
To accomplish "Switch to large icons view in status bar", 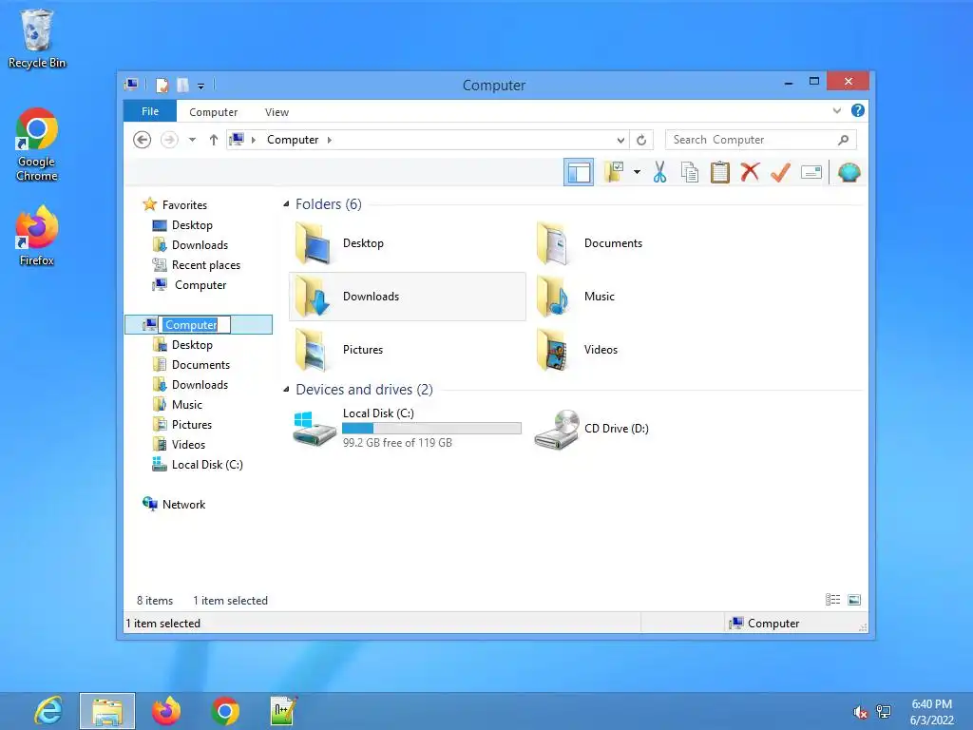I will [854, 600].
